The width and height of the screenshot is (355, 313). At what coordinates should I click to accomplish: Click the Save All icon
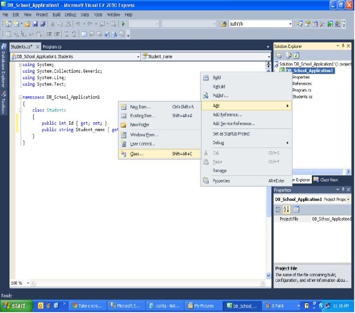click(x=43, y=24)
